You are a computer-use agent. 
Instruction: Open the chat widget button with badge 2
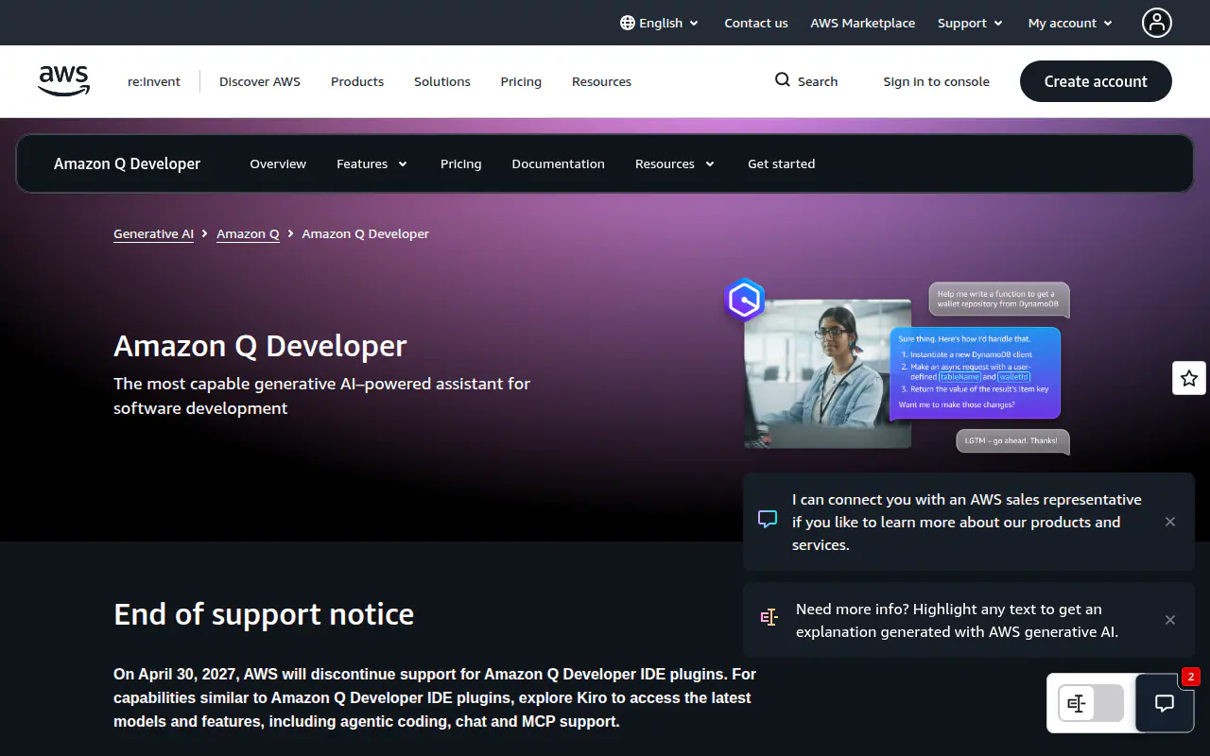pyautogui.click(x=1165, y=703)
